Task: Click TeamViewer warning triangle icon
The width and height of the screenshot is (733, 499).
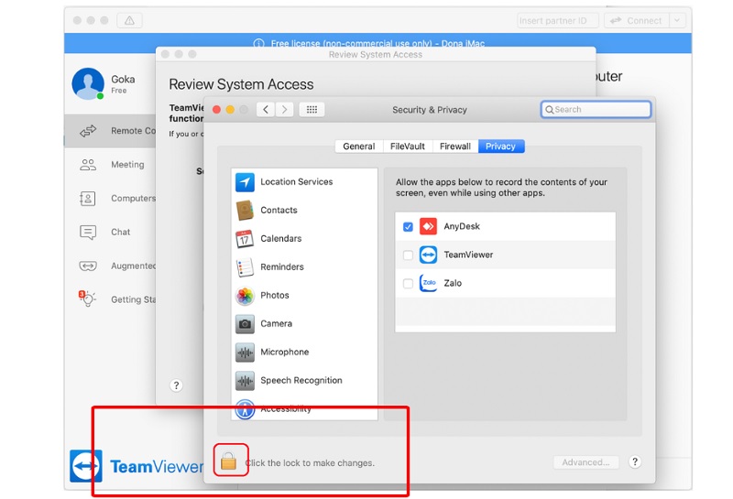Action: click(129, 20)
